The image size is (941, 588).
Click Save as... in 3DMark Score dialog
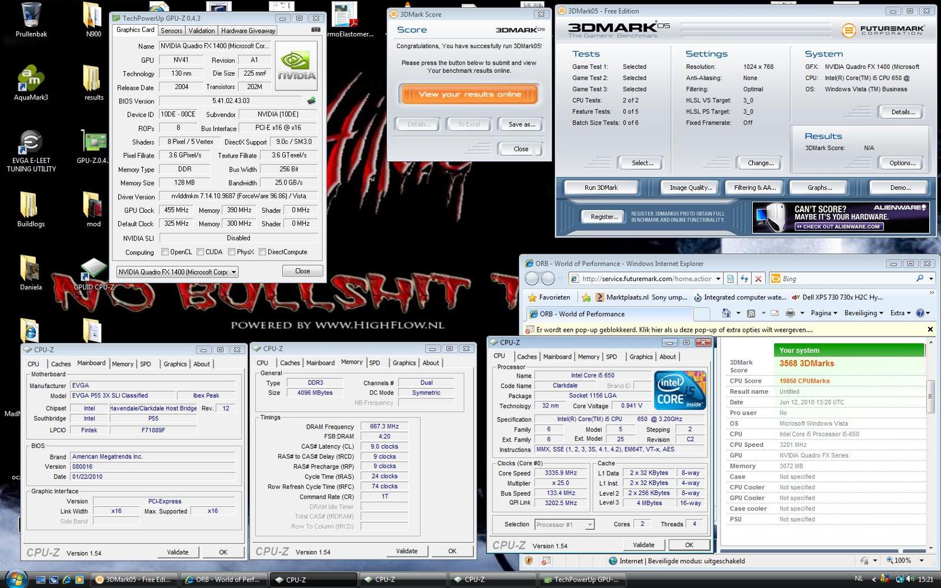point(521,125)
